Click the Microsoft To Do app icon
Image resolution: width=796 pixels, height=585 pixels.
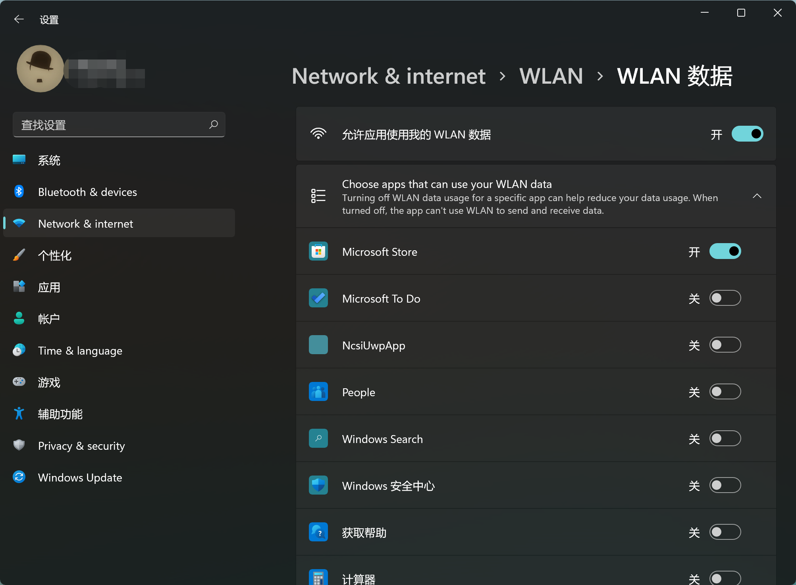[x=318, y=298]
